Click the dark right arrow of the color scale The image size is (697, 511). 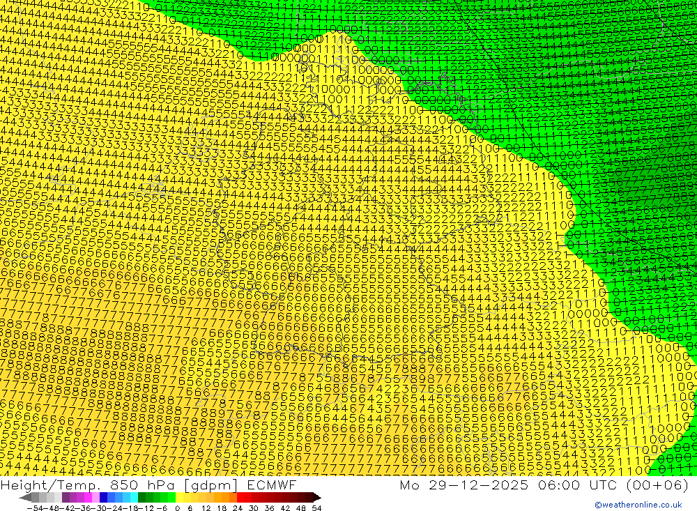click(x=317, y=498)
